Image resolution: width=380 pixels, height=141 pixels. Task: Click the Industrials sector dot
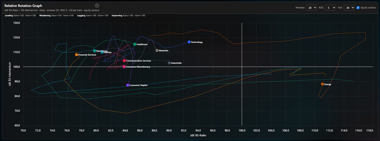[x=169, y=63]
